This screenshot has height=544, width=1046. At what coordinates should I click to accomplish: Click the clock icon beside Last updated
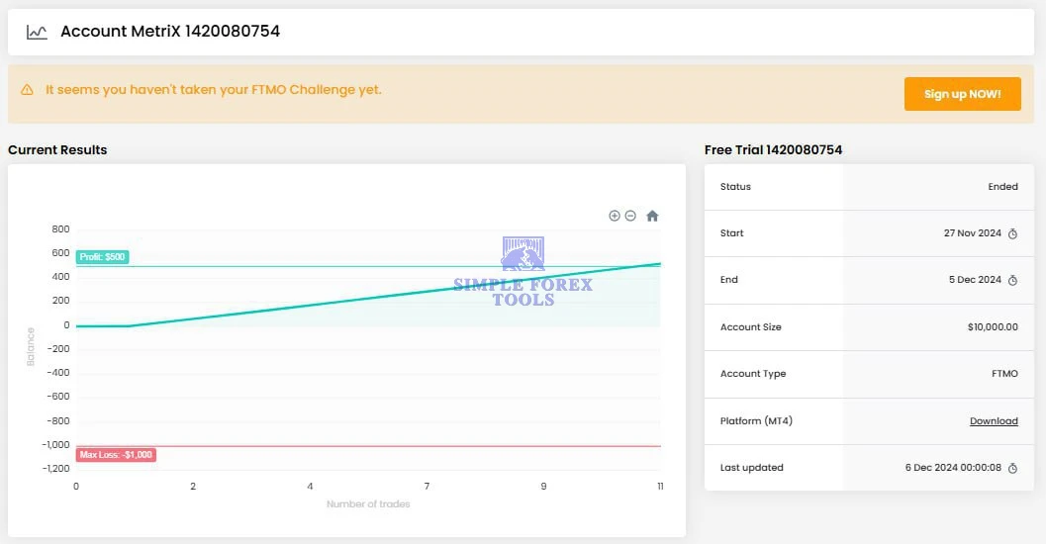pyautogui.click(x=1012, y=468)
